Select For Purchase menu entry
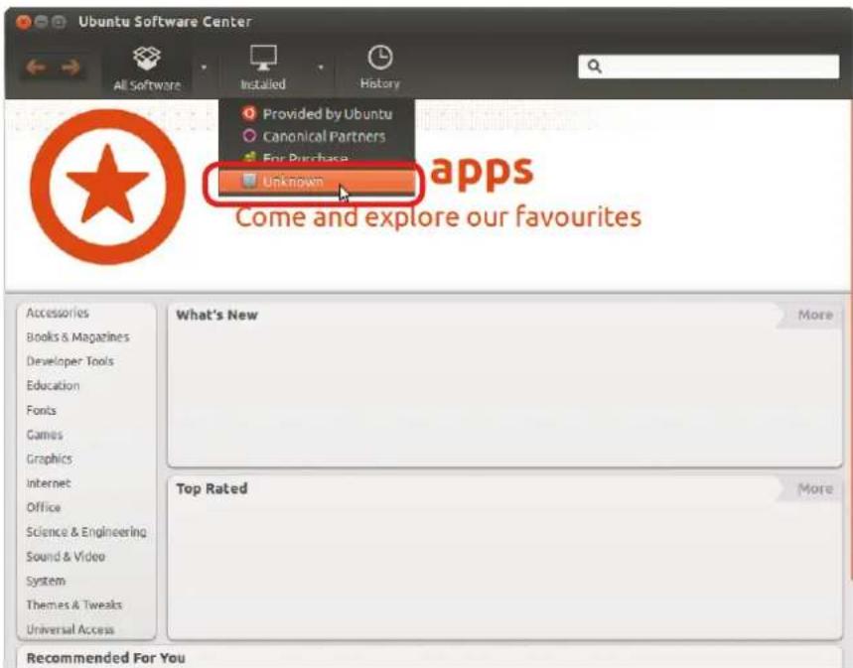 317,158
